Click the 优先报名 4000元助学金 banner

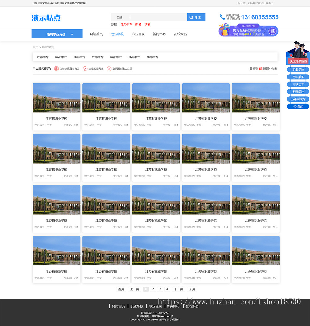point(248,30)
